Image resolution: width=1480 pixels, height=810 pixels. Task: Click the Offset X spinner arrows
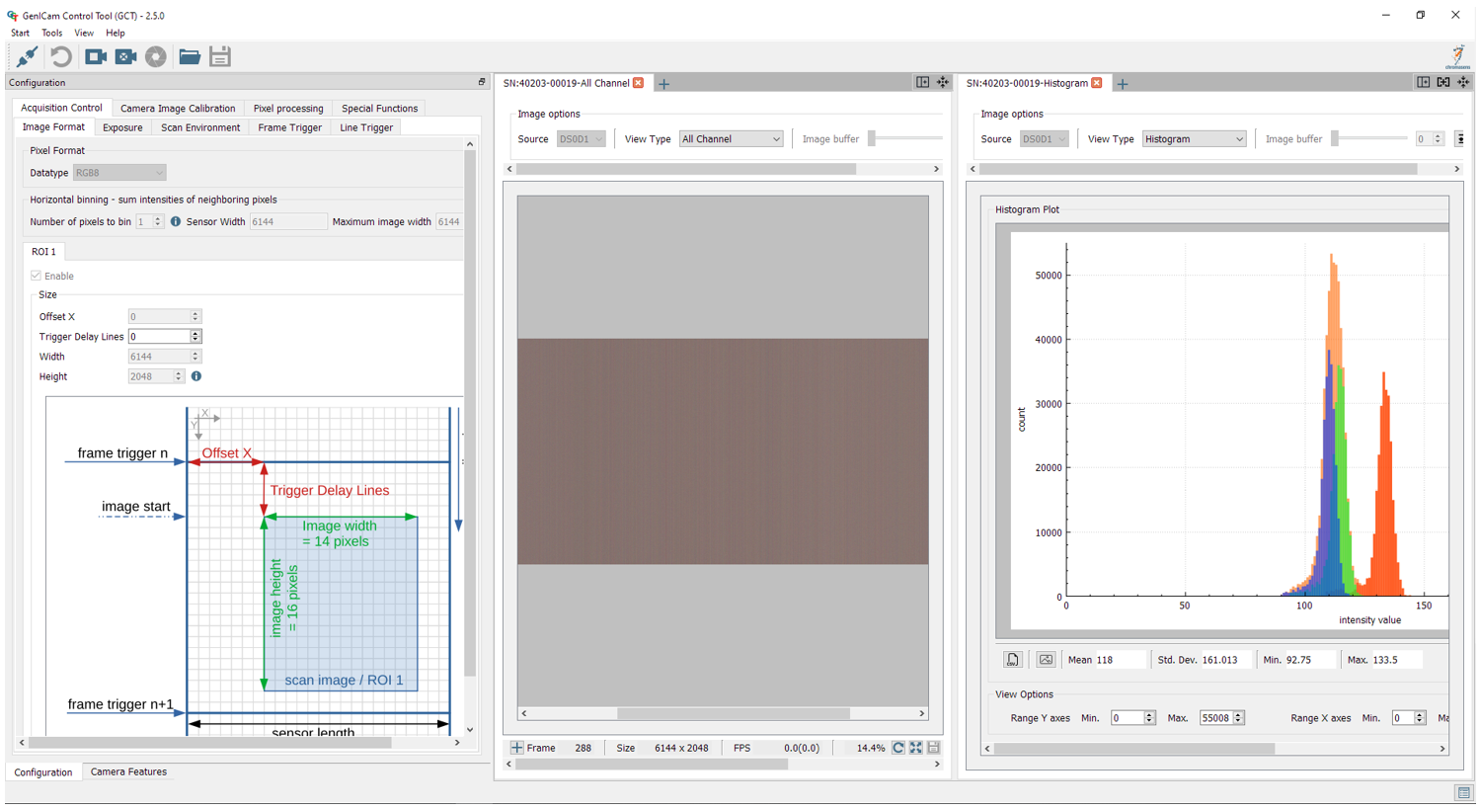tap(195, 317)
